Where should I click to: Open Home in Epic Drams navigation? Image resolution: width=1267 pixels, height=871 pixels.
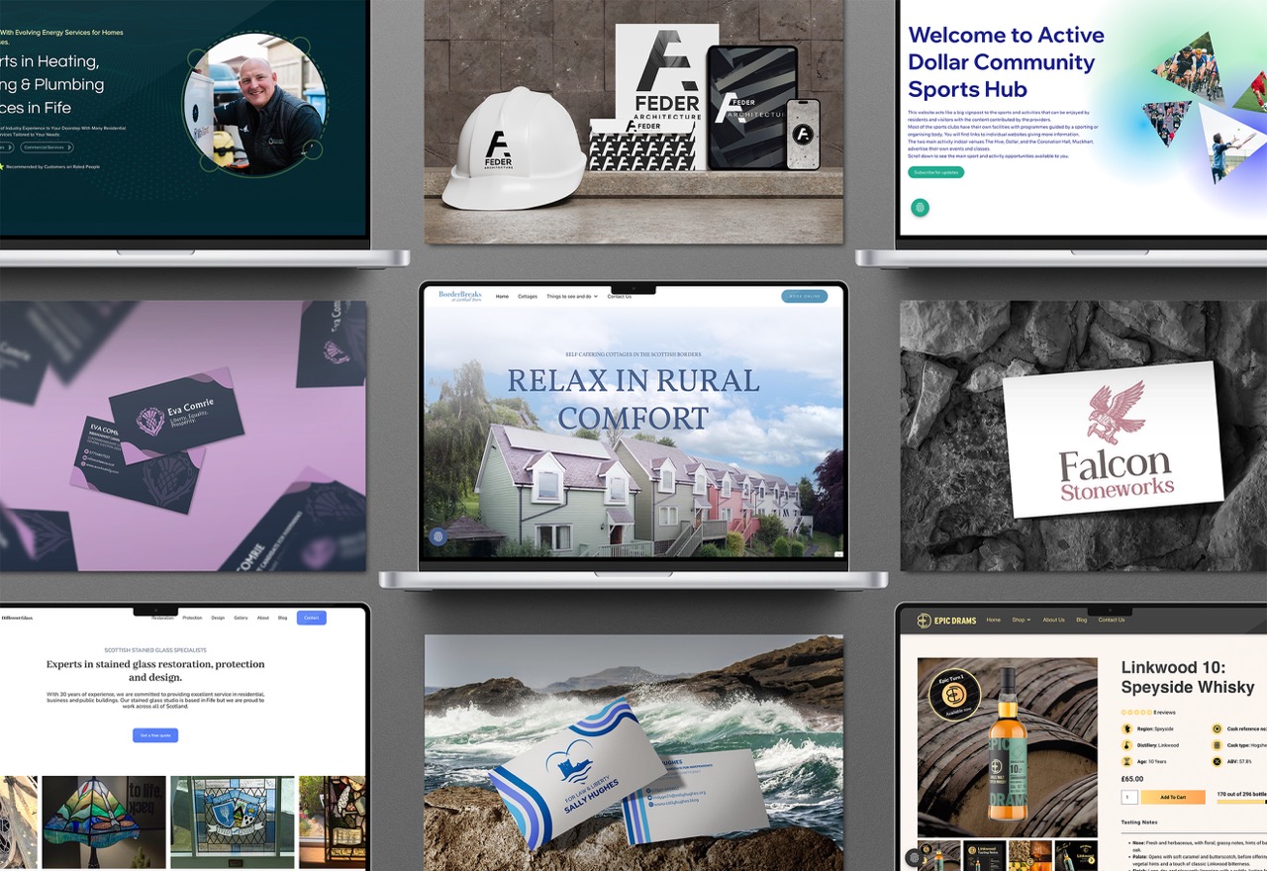click(x=994, y=620)
